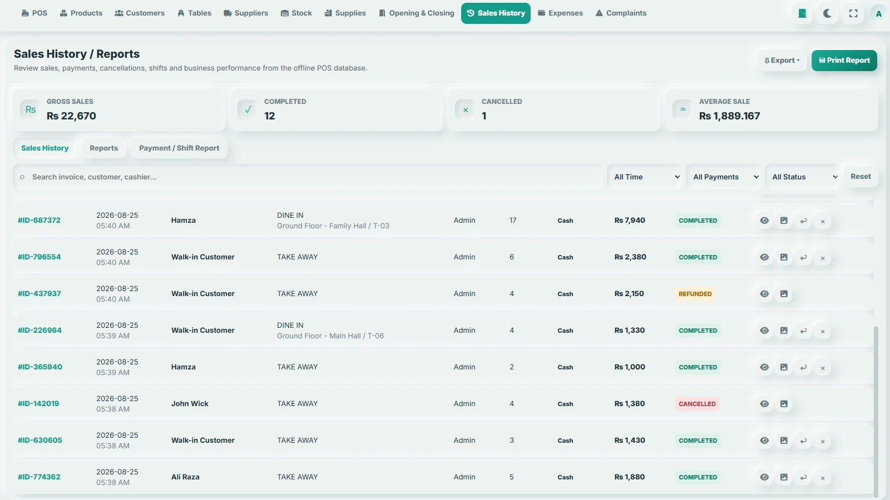
Task: Expand the All Time filter dropdown
Action: [x=645, y=177]
